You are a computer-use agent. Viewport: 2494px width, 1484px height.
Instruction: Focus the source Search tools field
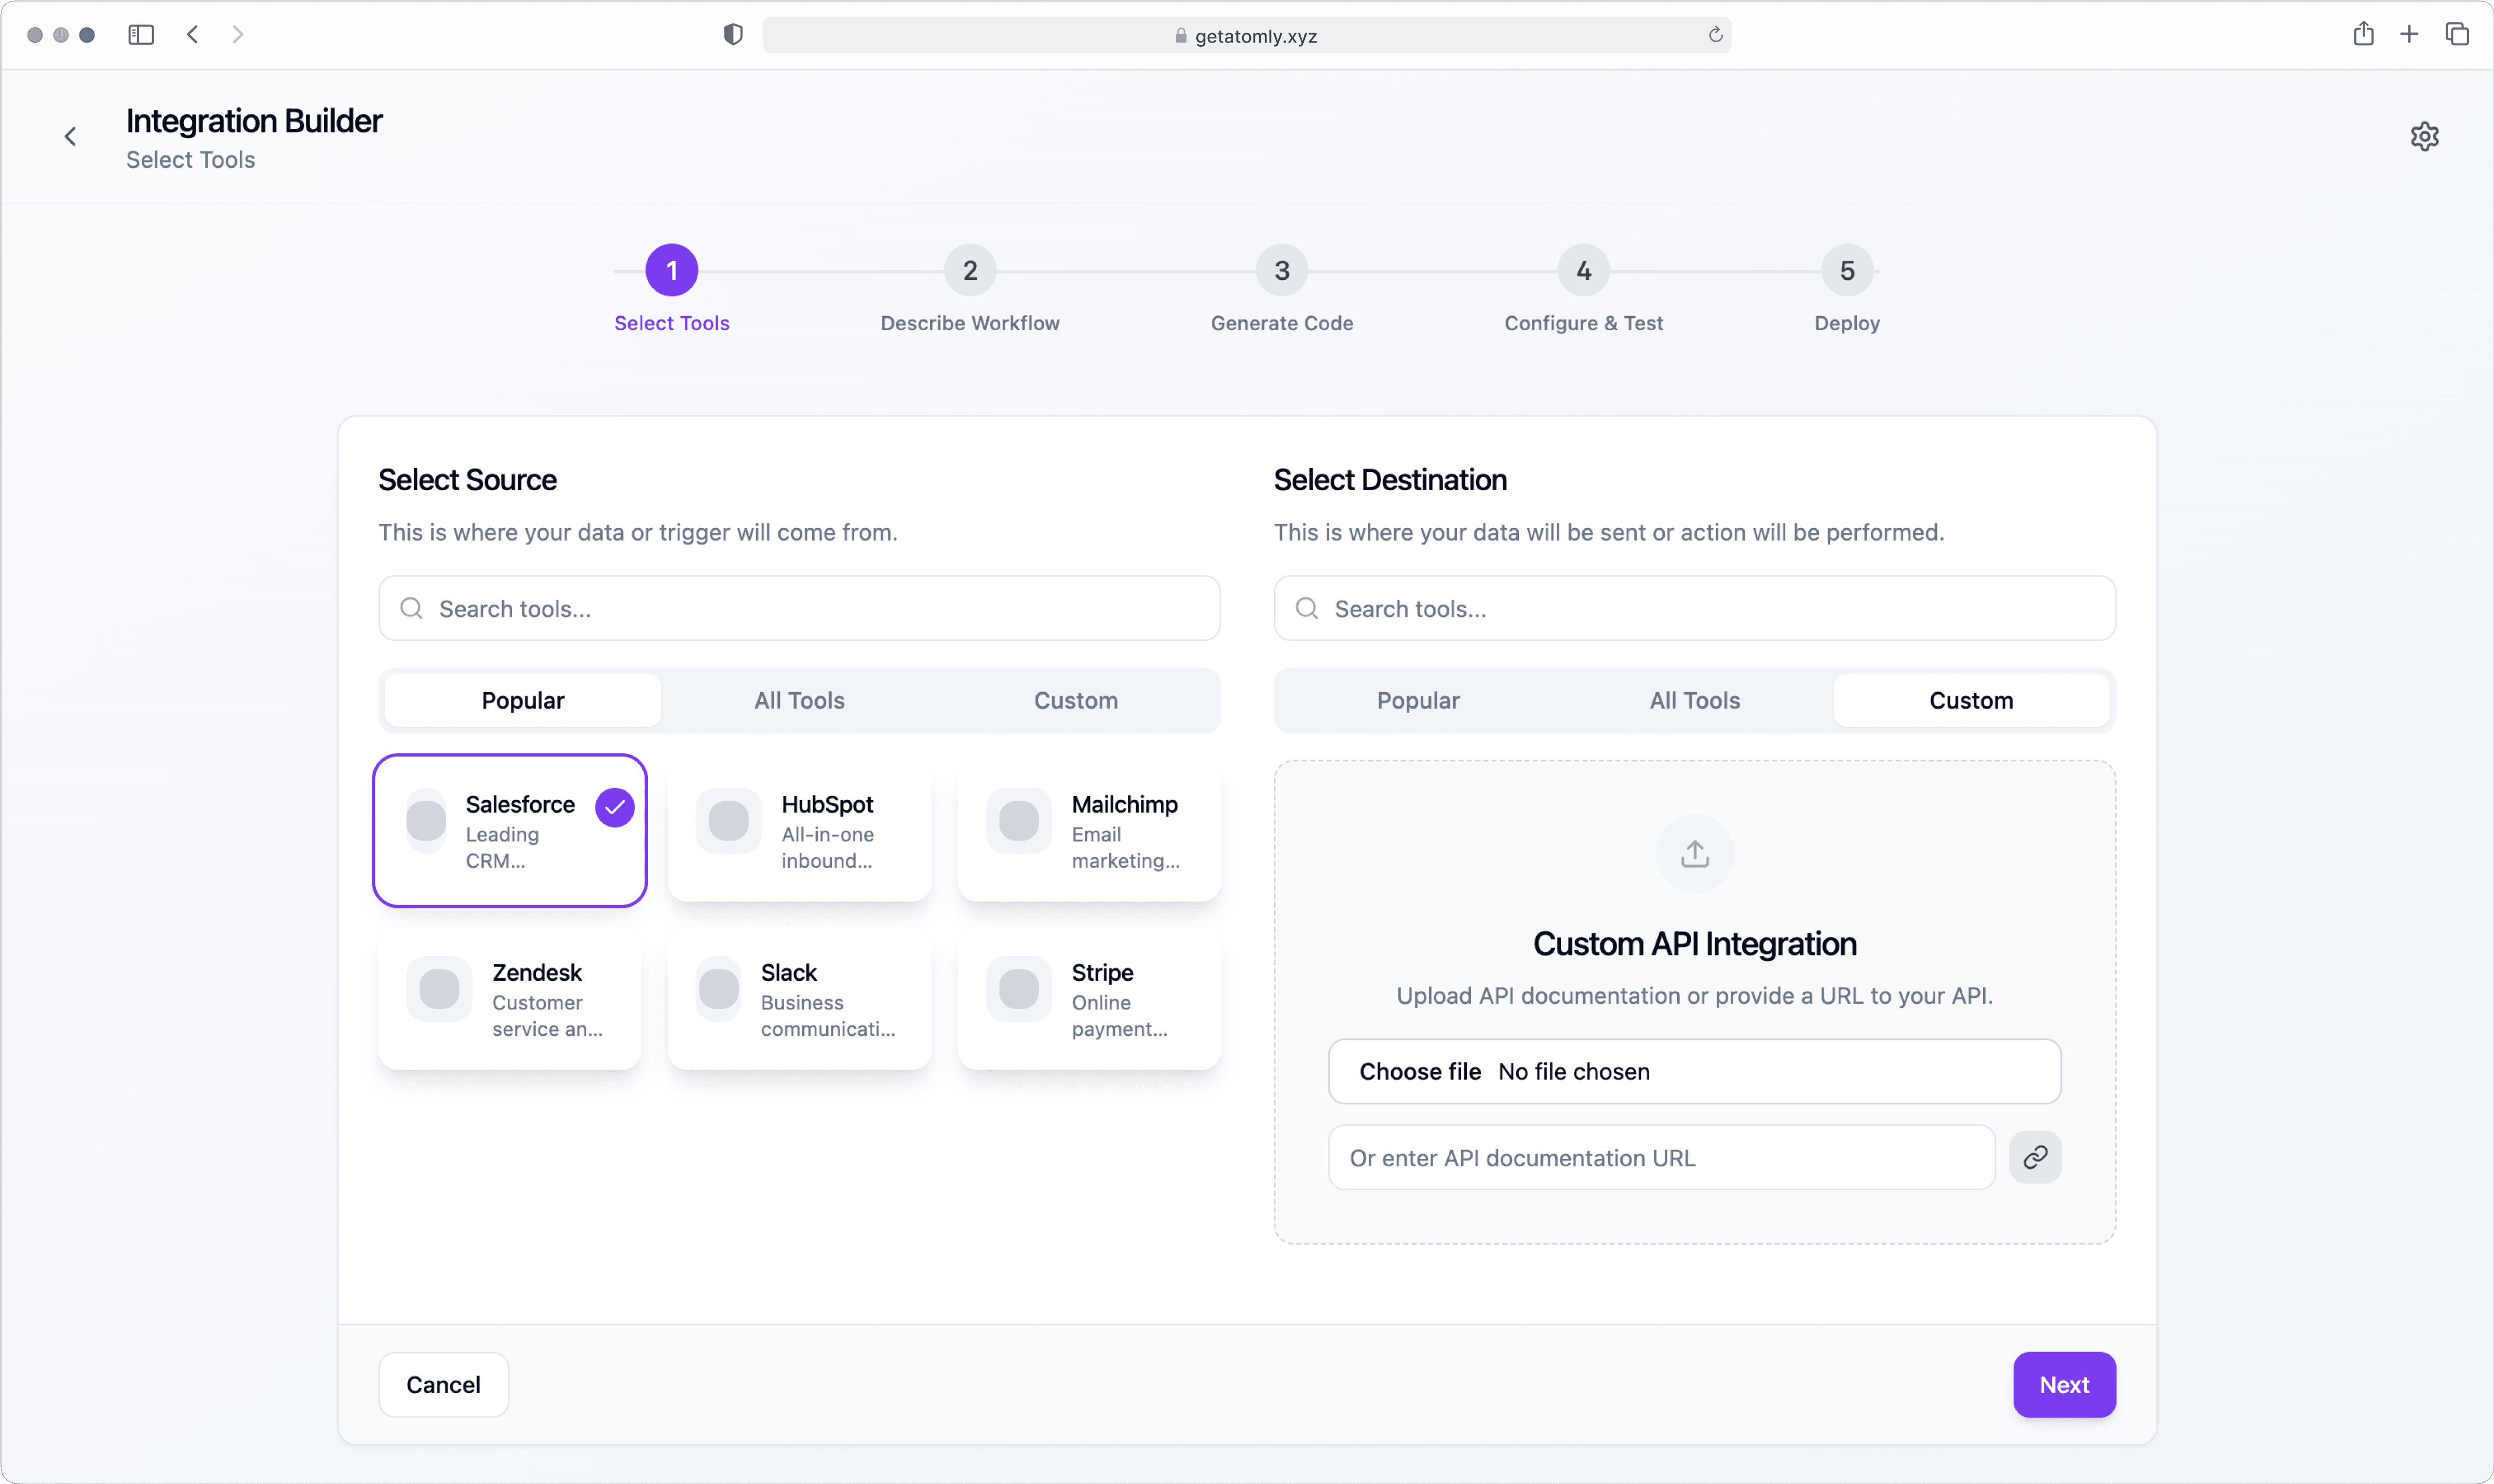(x=799, y=608)
